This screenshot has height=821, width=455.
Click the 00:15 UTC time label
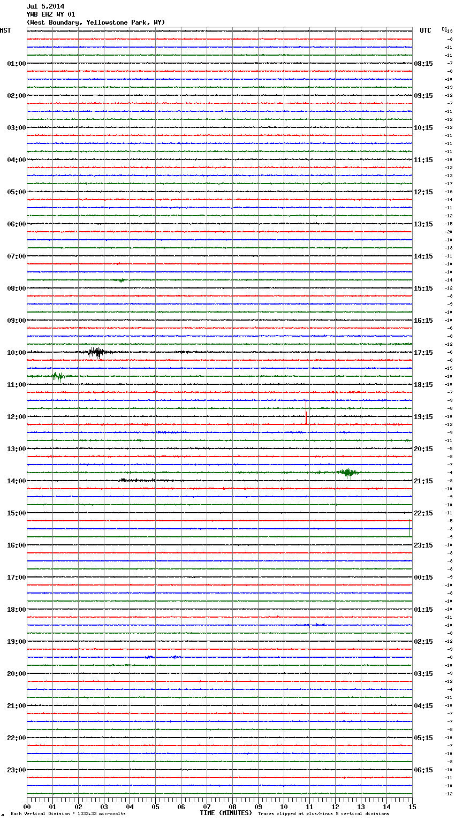(423, 577)
